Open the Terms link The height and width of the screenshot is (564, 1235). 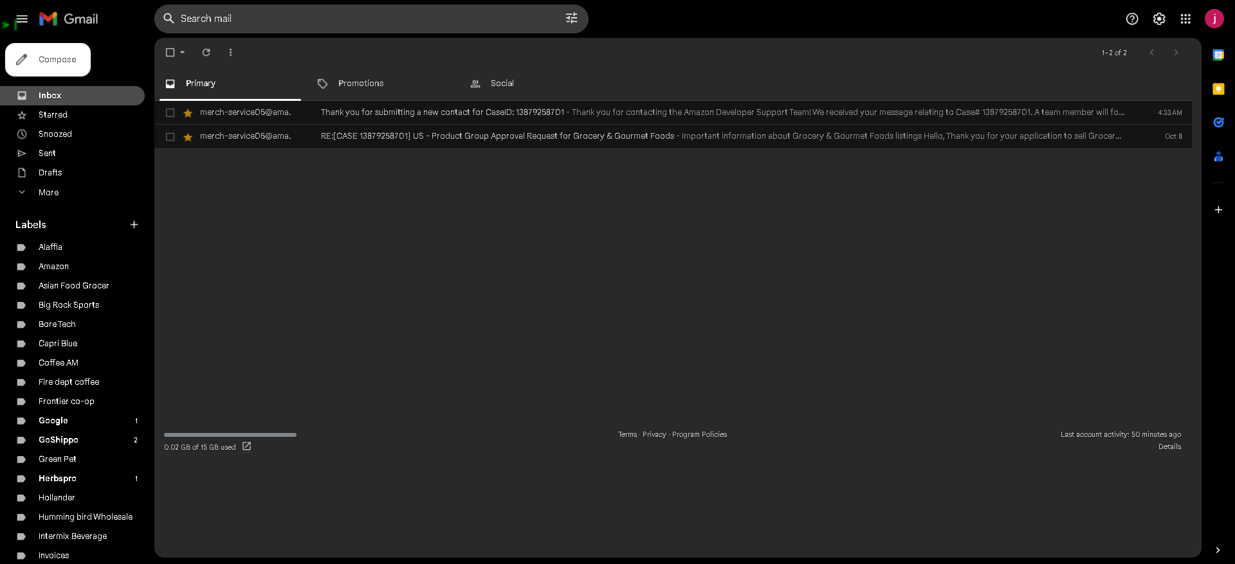(627, 435)
